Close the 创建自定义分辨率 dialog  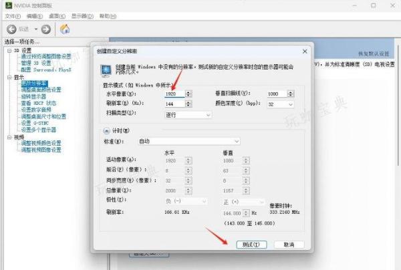(305, 51)
